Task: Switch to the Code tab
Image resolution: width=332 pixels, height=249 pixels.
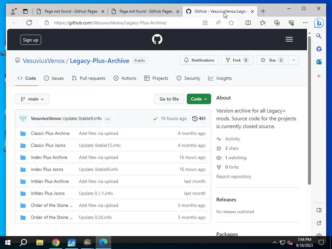Action: [27, 78]
